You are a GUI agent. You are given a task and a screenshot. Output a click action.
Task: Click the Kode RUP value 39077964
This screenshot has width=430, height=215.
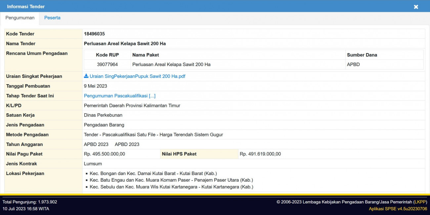click(107, 64)
